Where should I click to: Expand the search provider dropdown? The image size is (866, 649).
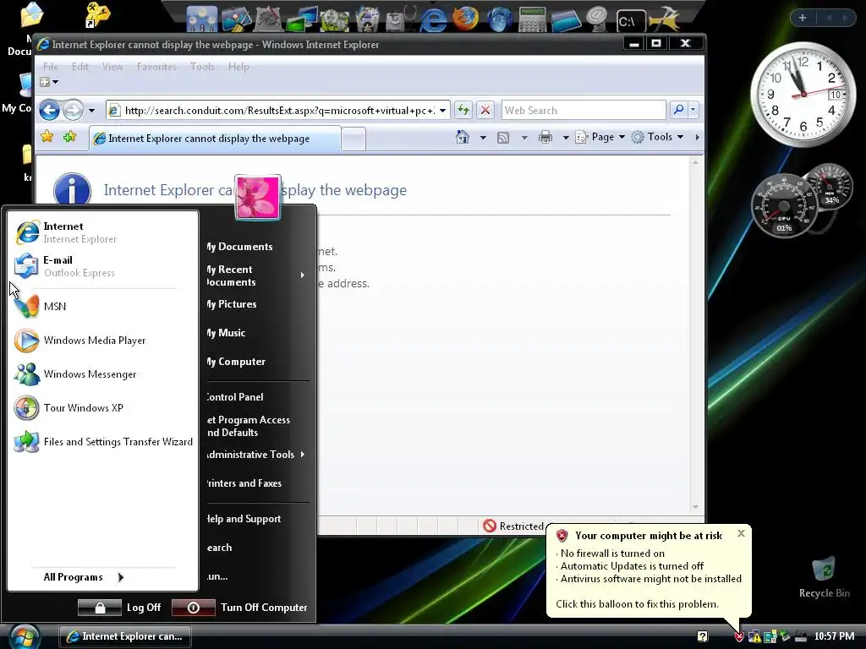click(x=693, y=110)
